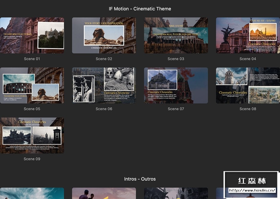The height and width of the screenshot is (199, 280).
Task: Open the third Intros thumbnail with dark towers
Action: tap(176, 194)
